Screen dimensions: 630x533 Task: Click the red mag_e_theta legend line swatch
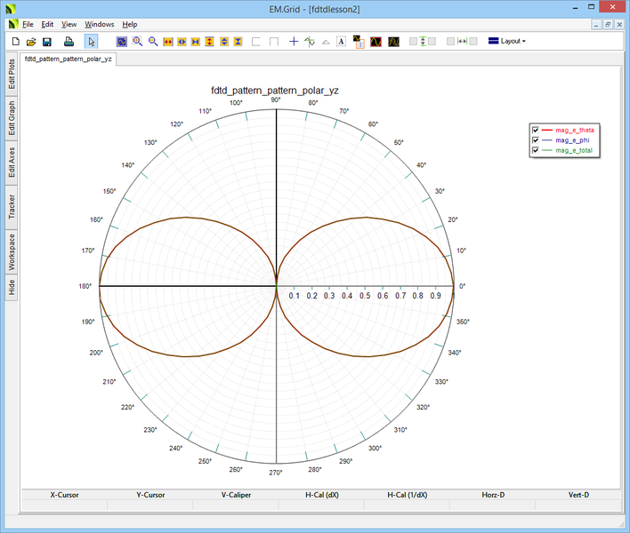coord(547,130)
